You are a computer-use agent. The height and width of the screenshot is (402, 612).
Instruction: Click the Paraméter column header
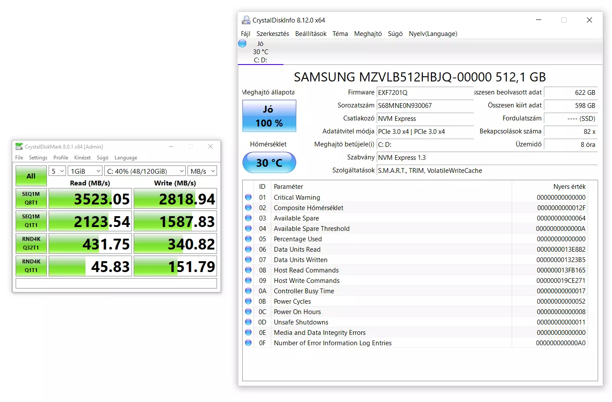pos(289,187)
